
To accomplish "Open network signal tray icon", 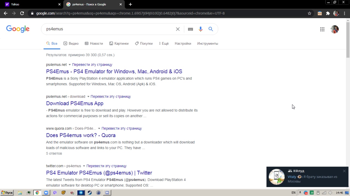I will tap(324, 193).
